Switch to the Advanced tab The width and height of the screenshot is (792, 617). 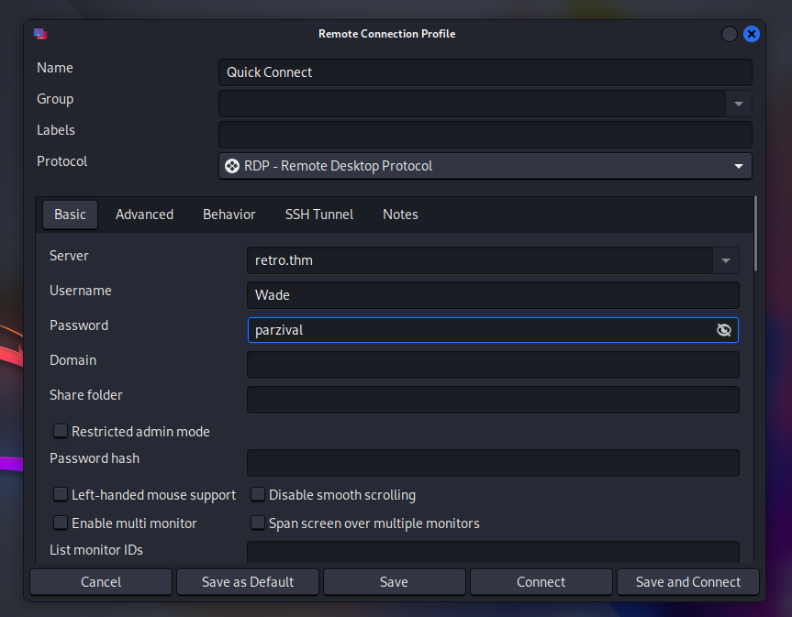pos(144,215)
